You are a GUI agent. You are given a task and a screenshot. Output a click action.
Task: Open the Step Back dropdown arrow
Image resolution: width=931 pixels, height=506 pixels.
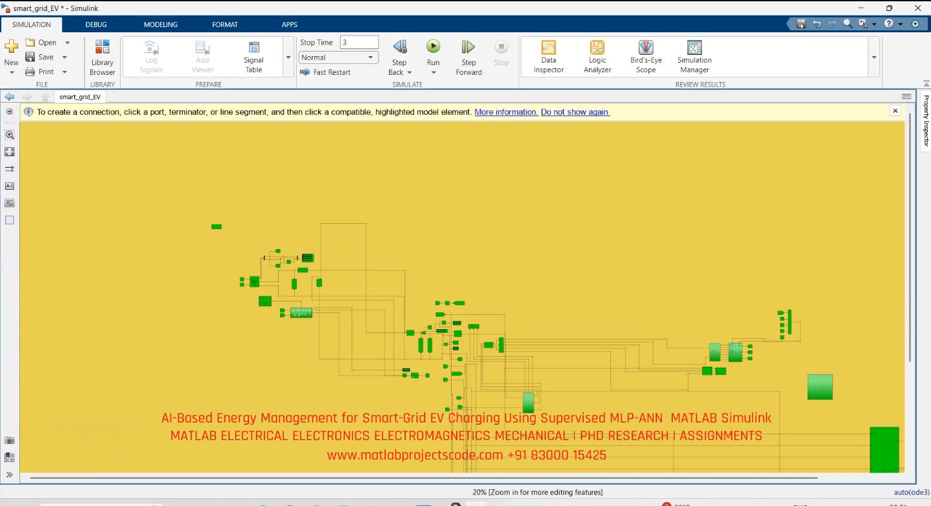click(409, 72)
